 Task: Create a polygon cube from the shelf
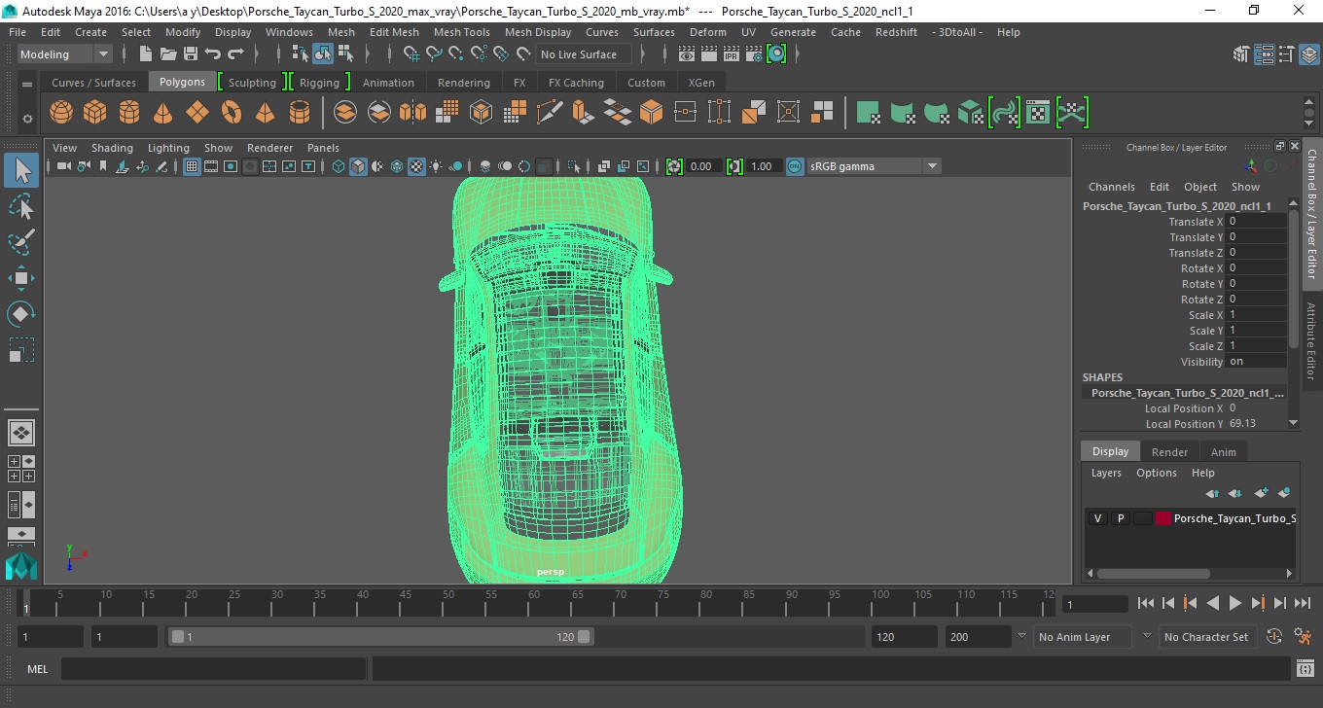click(94, 113)
